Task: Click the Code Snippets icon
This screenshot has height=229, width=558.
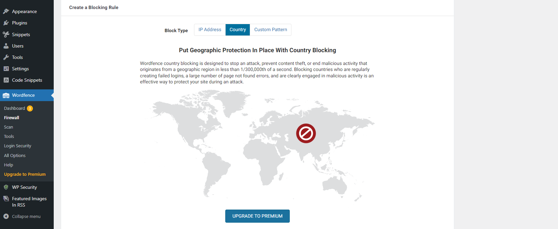Action: point(6,80)
